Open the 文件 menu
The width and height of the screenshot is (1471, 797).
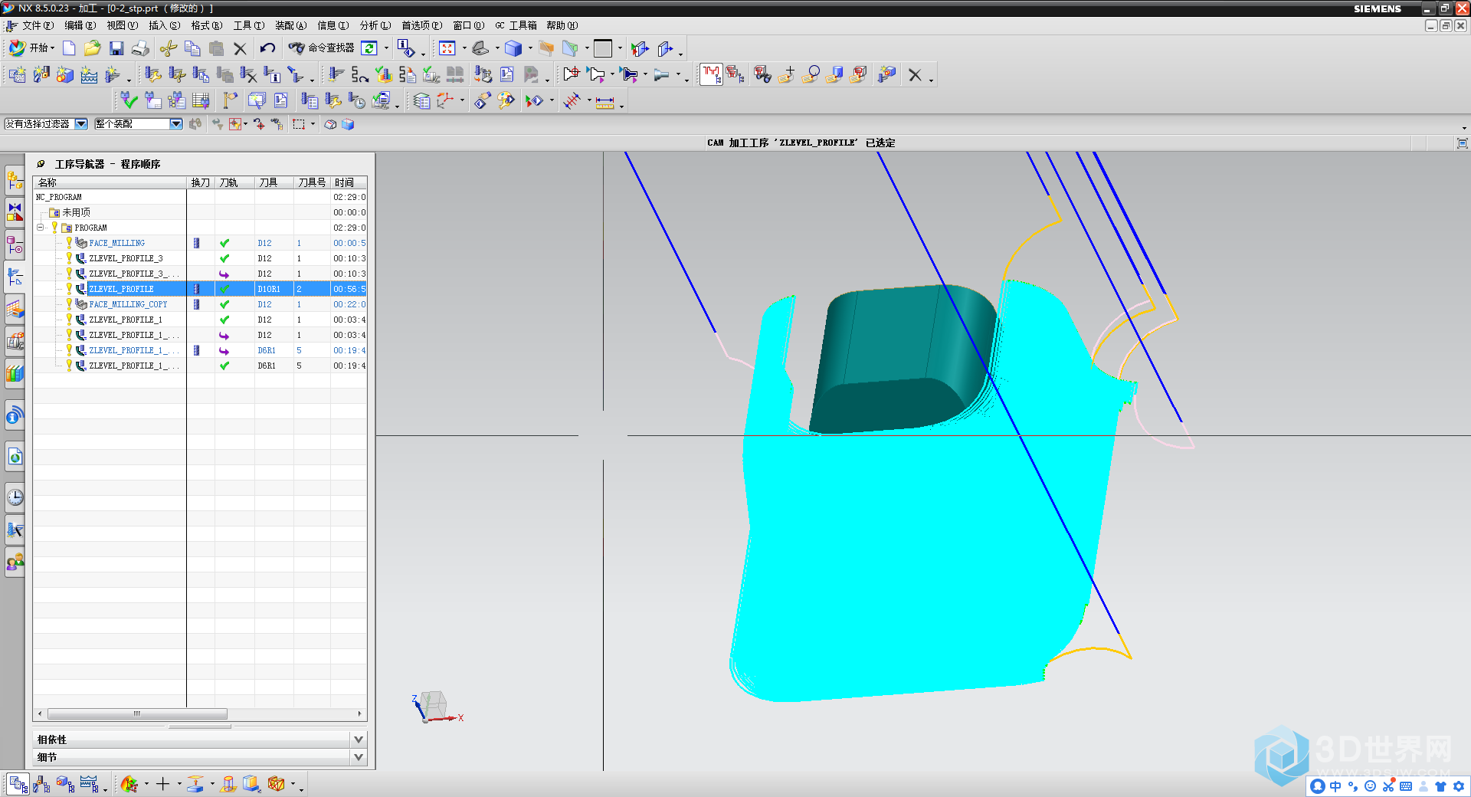coord(38,25)
